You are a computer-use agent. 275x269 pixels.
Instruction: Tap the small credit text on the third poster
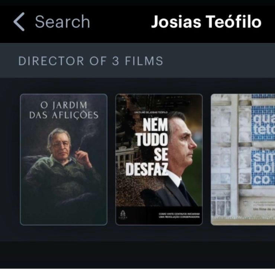click(x=264, y=206)
